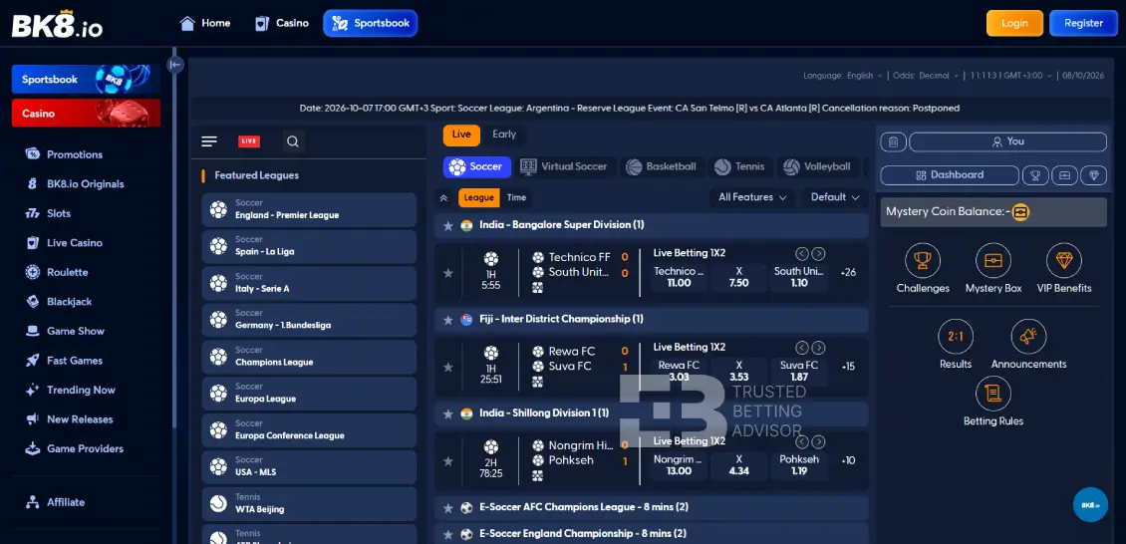This screenshot has width=1126, height=544.
Task: Click the Mystery Coin balance coin icon
Action: point(1020,212)
